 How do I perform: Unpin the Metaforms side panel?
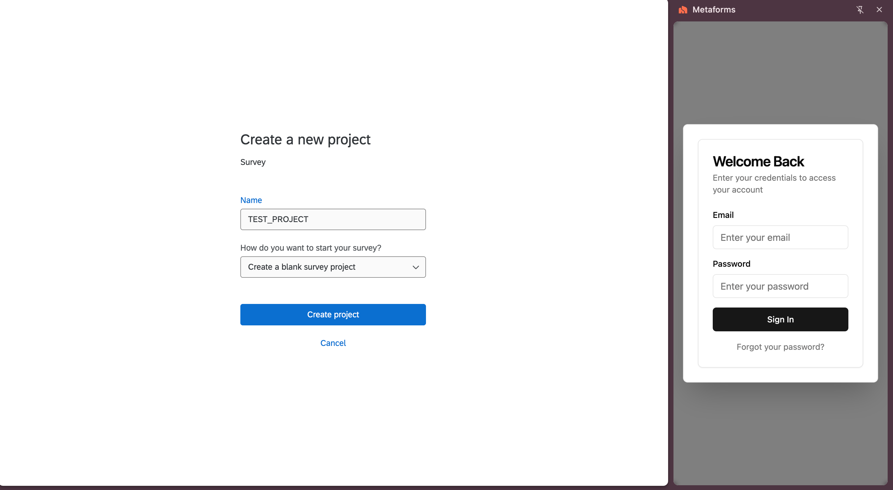coord(860,10)
